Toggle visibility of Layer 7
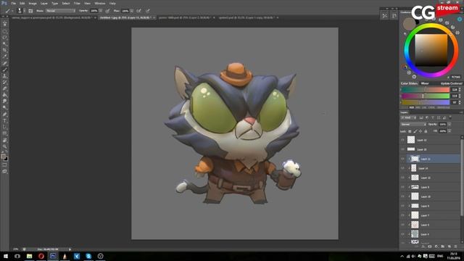Viewport: 464px width, 261px height. [403, 215]
